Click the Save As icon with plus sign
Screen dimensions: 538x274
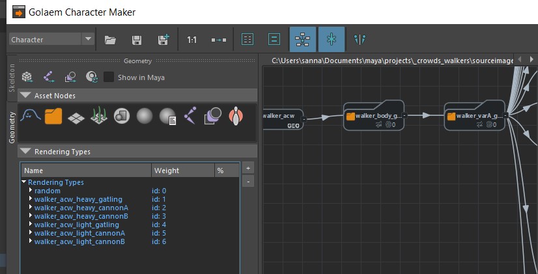pyautogui.click(x=163, y=40)
